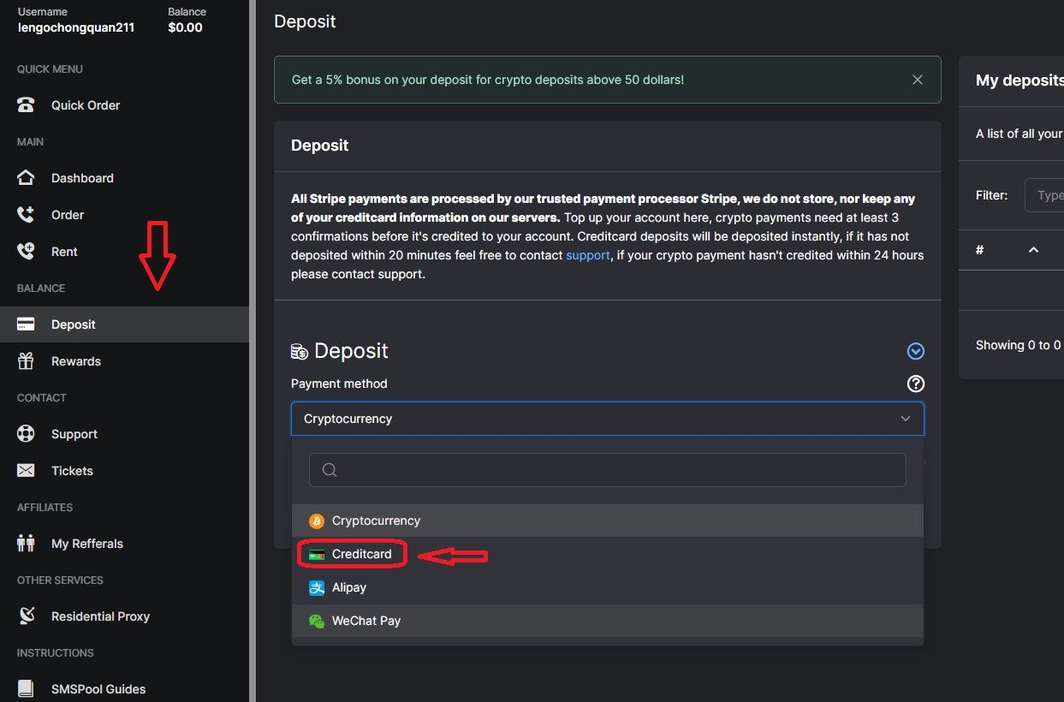
Task: Open the support hyperlink in the description
Action: click(x=588, y=255)
